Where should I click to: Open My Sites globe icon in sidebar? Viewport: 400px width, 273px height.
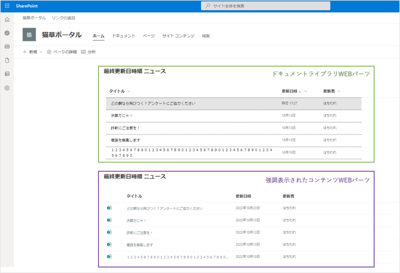click(x=7, y=33)
